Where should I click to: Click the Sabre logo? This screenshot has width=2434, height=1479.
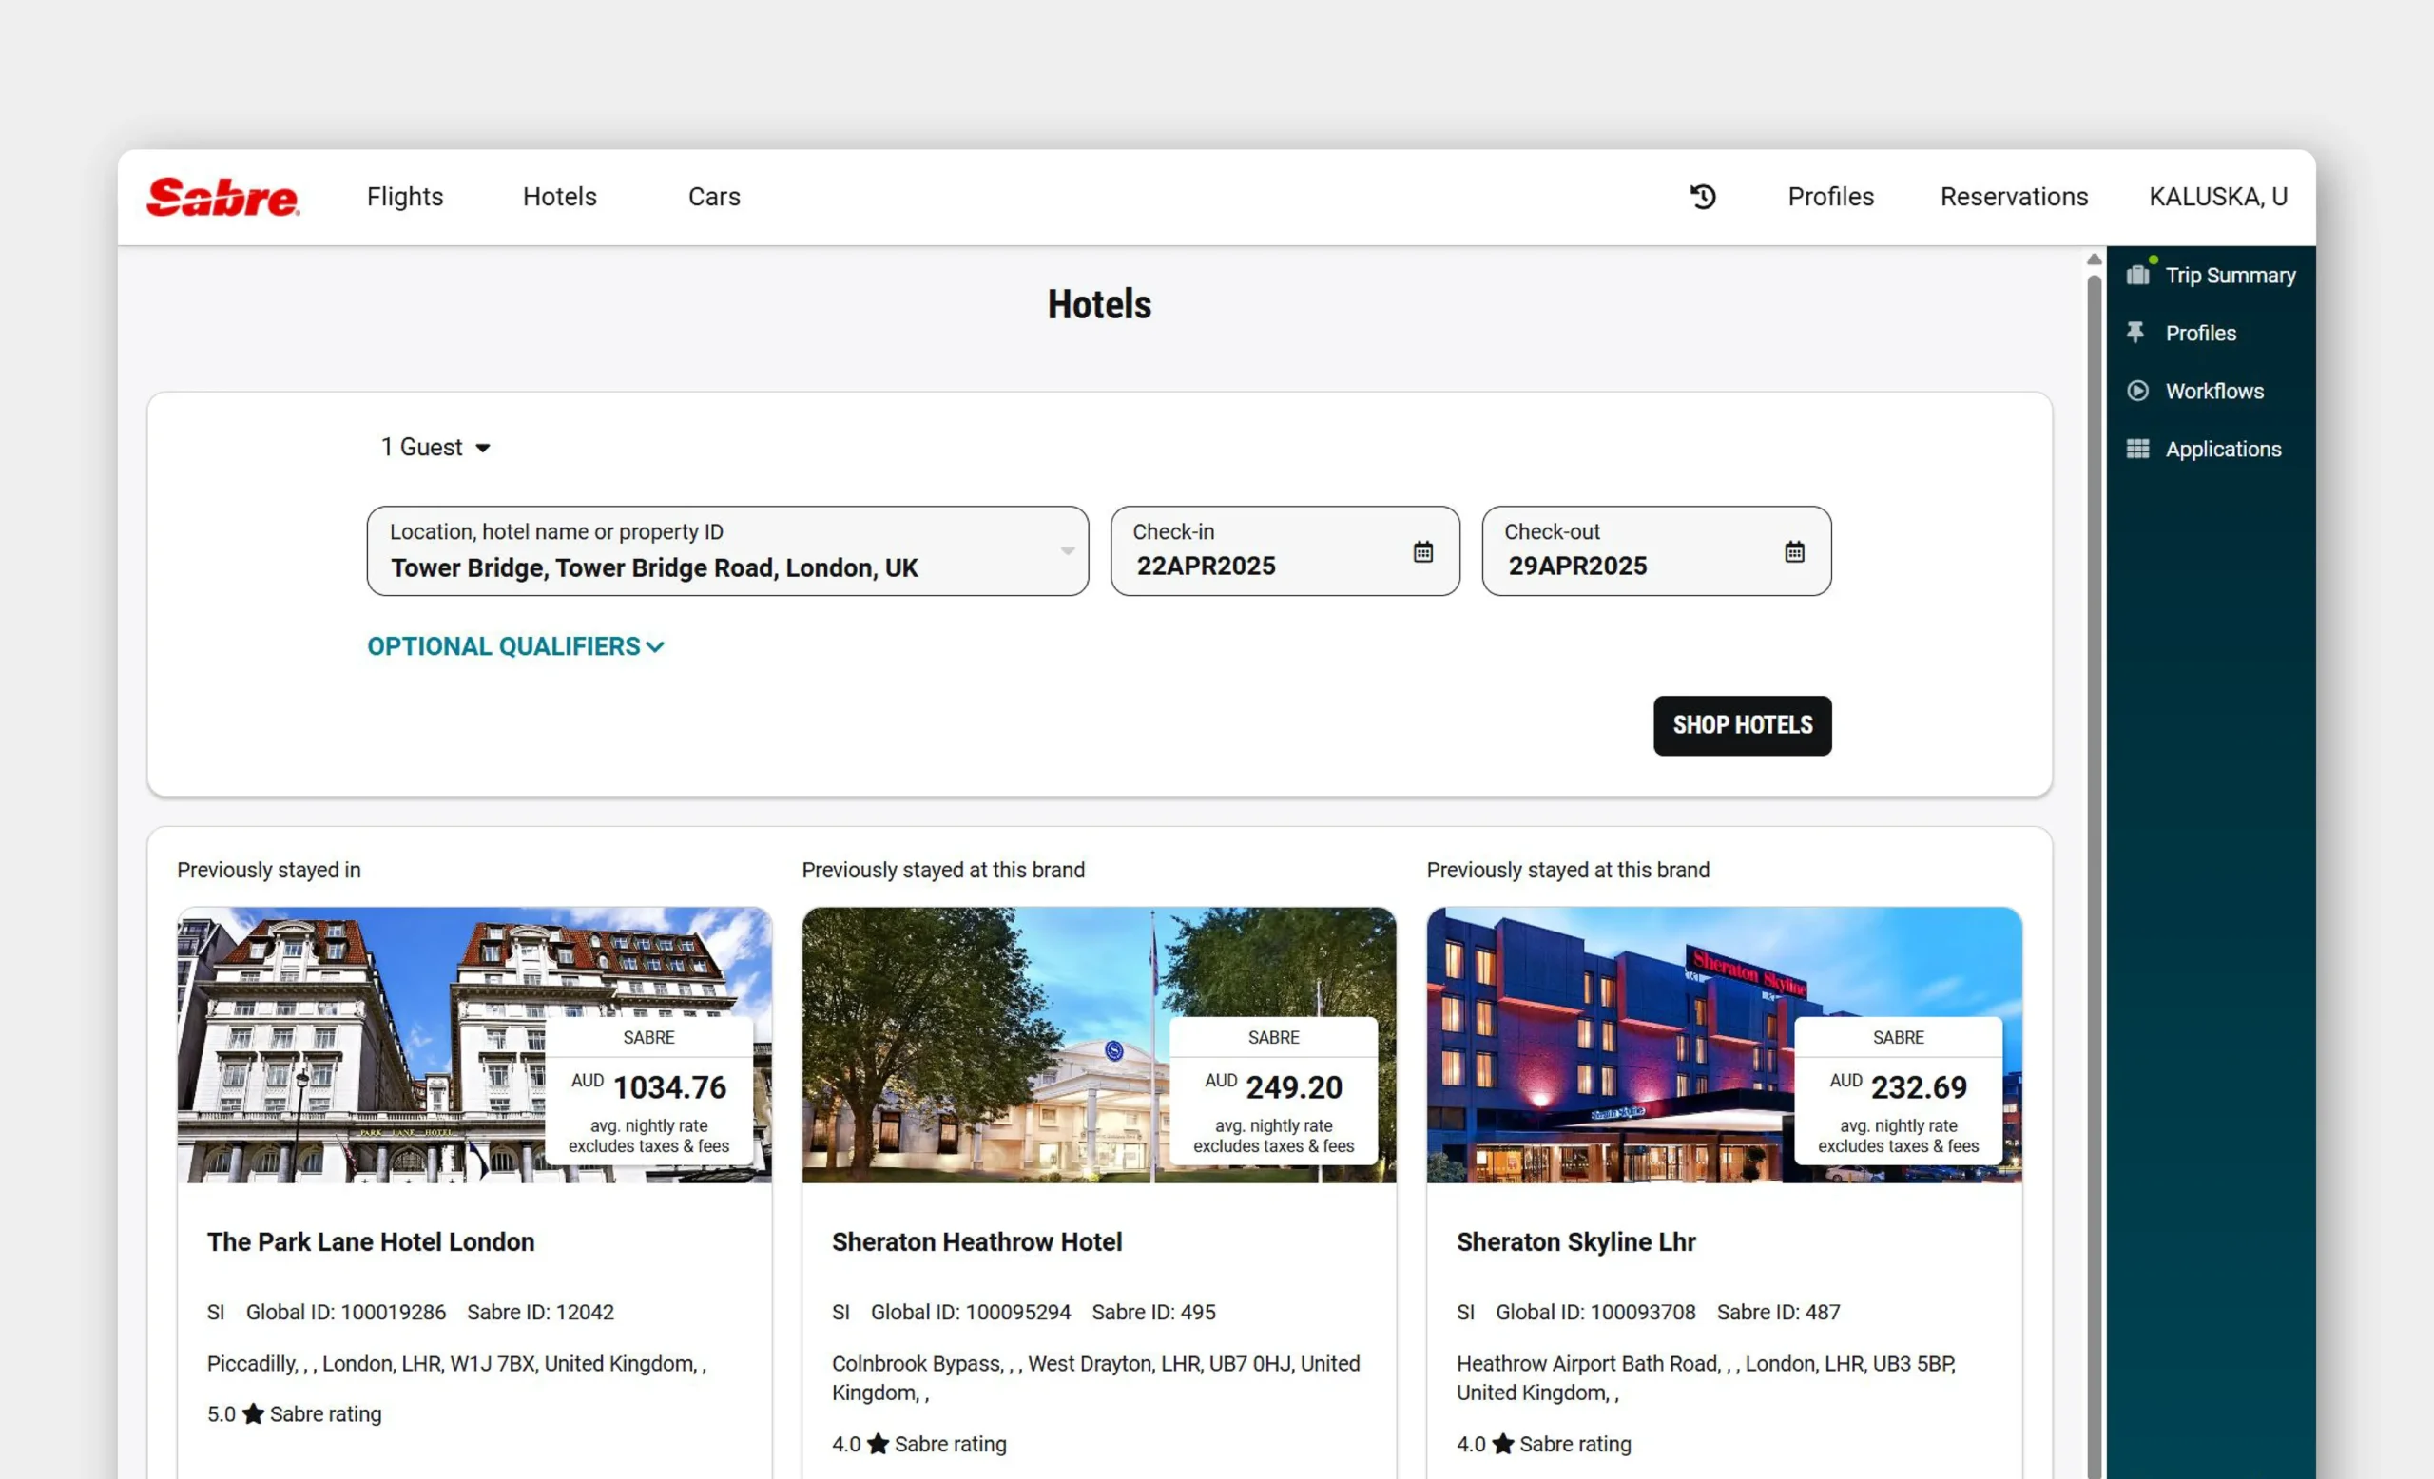click(223, 197)
